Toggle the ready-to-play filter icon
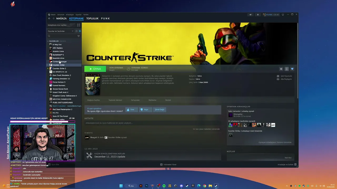Screen dimensions: 337x189 [80, 31]
